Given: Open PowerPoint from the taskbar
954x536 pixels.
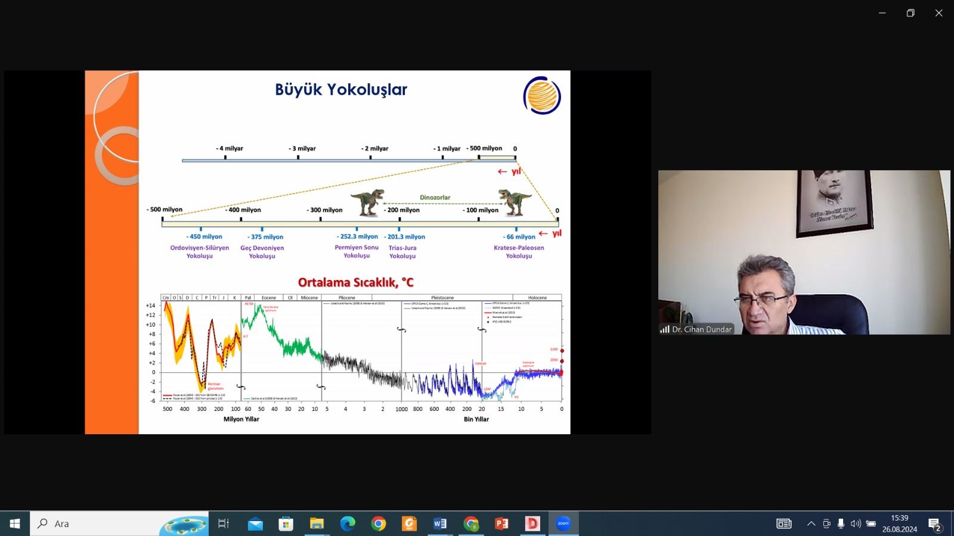Looking at the screenshot, I should (501, 523).
